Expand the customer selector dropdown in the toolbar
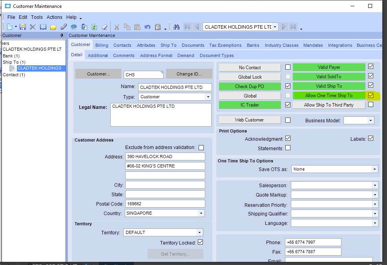Image resolution: width=387 pixels, height=265 pixels. [275, 27]
